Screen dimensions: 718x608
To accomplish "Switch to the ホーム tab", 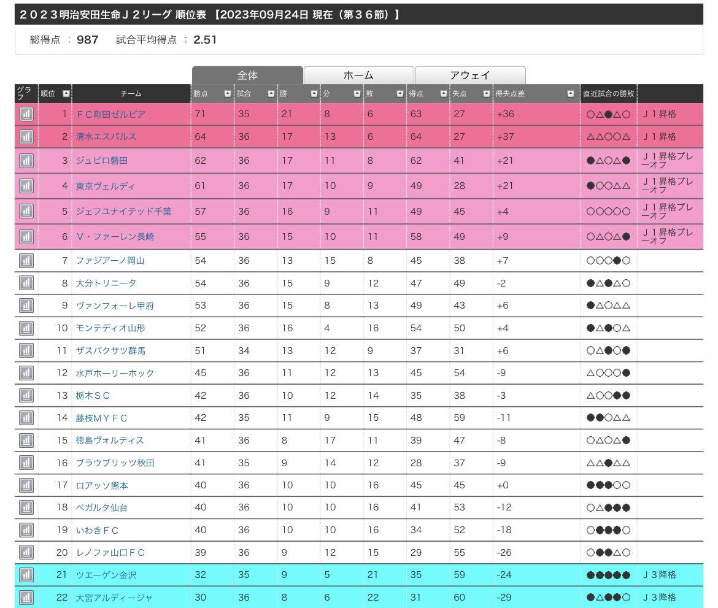I will 358,75.
